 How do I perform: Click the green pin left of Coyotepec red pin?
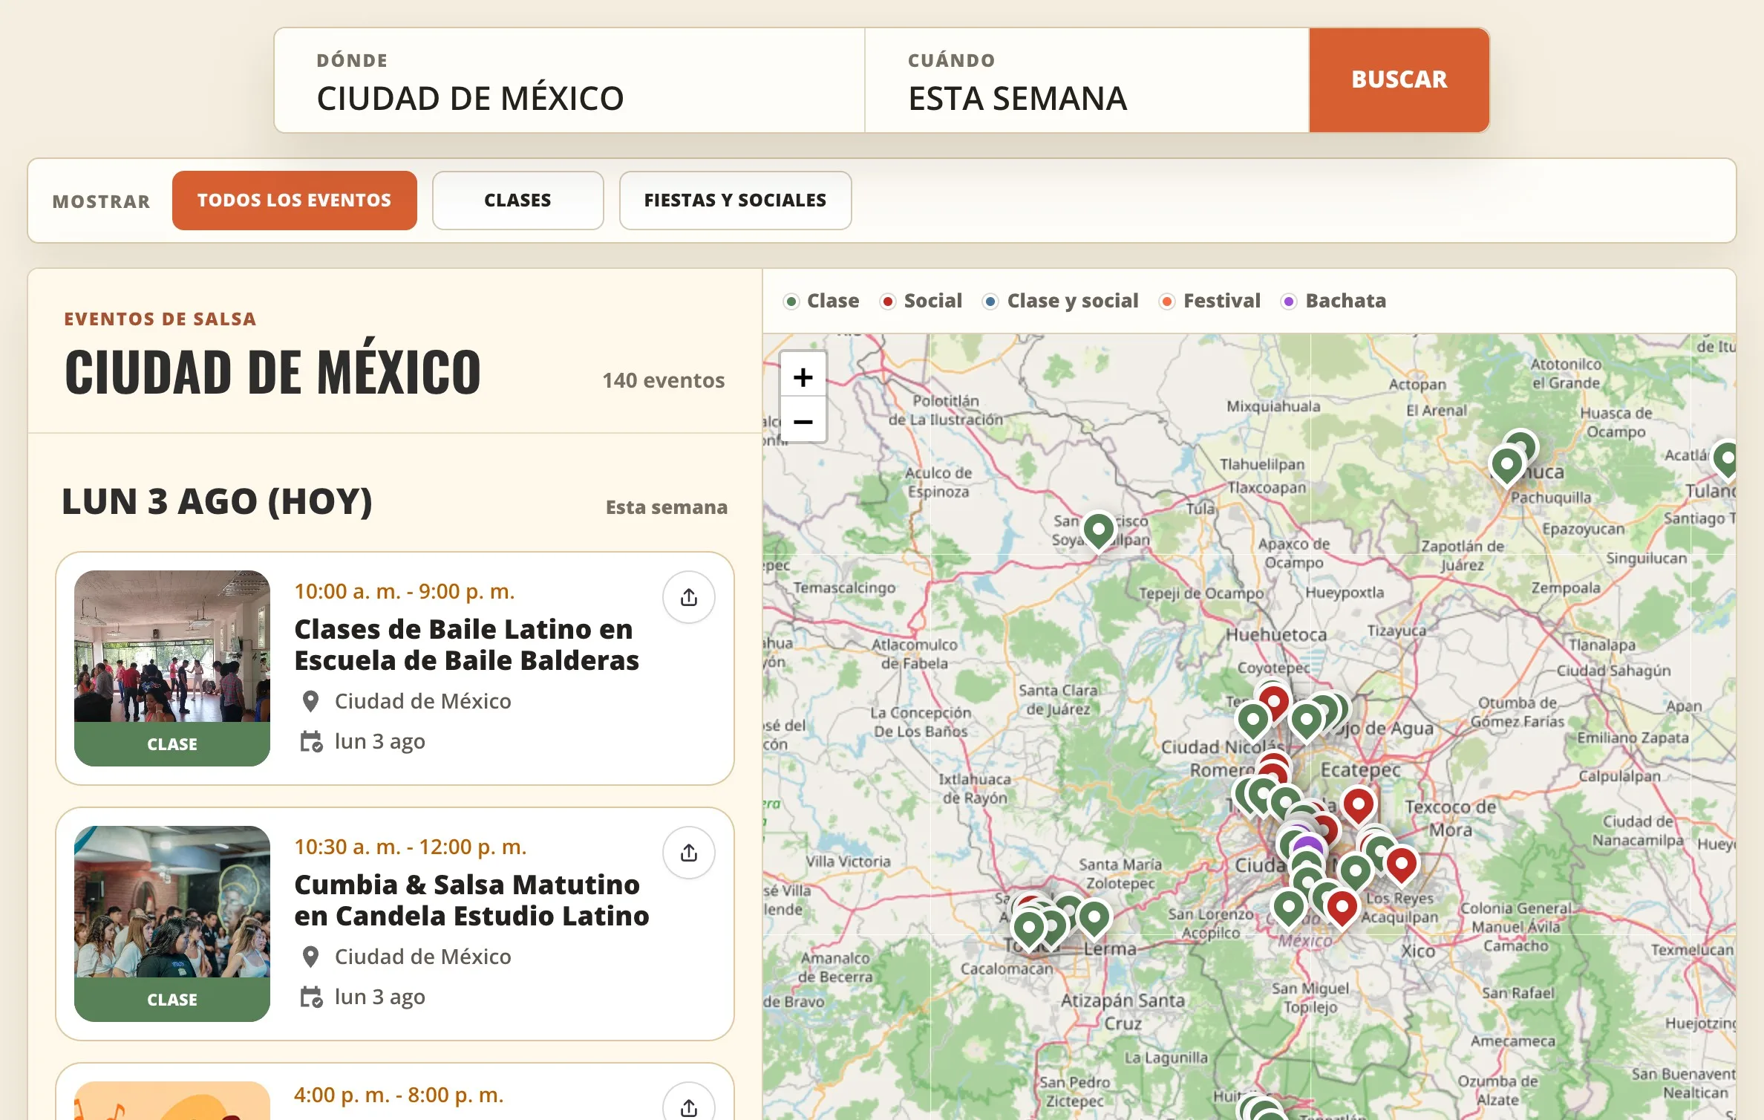point(1253,720)
